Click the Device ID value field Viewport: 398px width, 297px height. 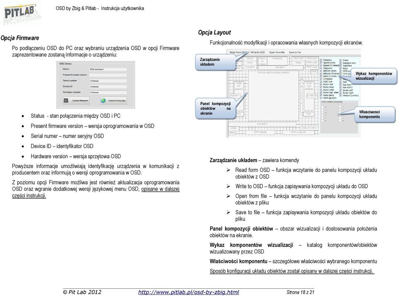point(108,87)
